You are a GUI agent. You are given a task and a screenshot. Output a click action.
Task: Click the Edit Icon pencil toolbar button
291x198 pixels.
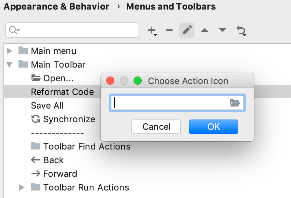(x=187, y=30)
